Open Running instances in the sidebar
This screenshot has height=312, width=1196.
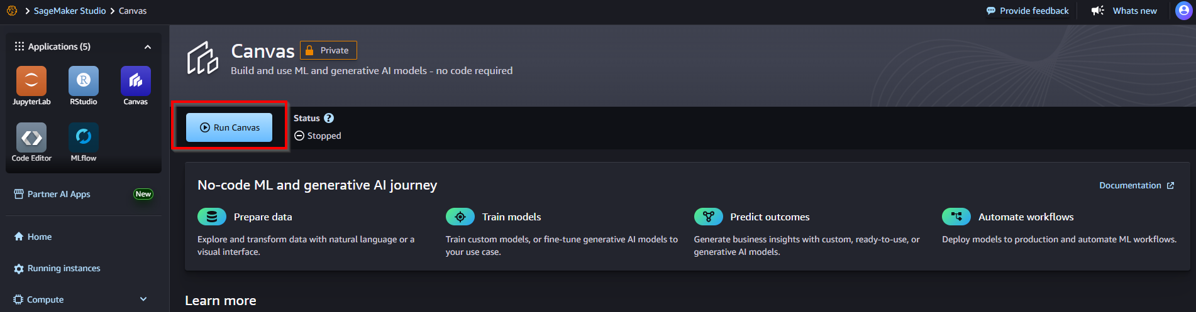tap(64, 268)
